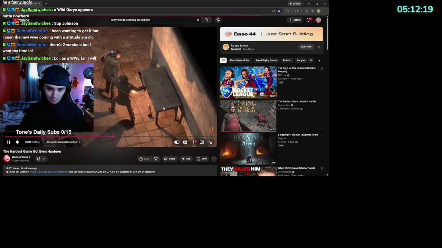Open the Chrome media controls icon
The height and width of the screenshot is (248, 442).
pyautogui.click(x=312, y=11)
